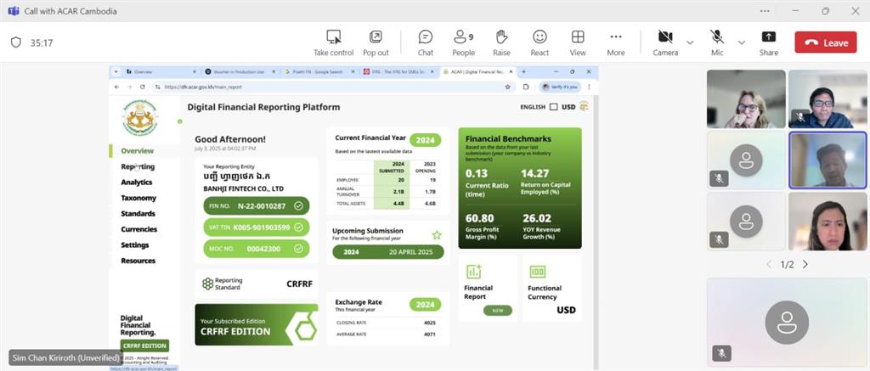Open the browser three-dot menu
The width and height of the screenshot is (870, 371).
point(590,87)
